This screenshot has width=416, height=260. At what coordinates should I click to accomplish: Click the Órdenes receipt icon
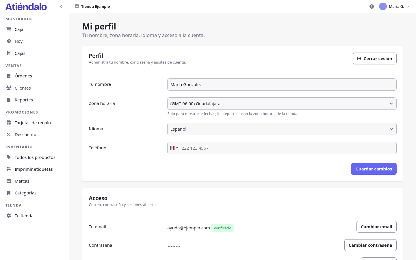pyautogui.click(x=9, y=76)
